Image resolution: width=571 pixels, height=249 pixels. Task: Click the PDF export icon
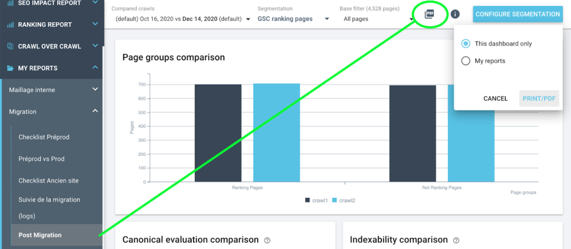click(x=429, y=14)
